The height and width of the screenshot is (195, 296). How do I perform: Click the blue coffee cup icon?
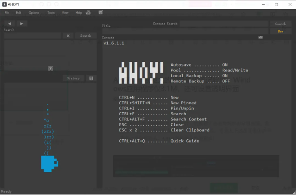point(50,164)
